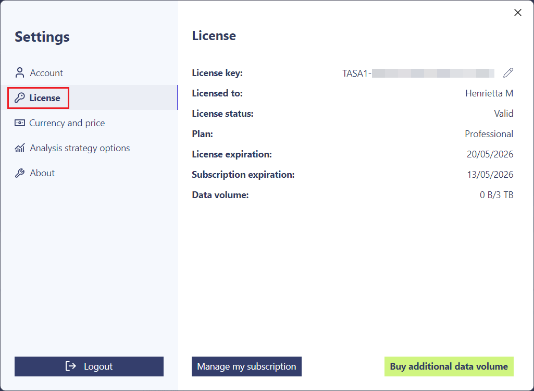Click the Professional plan value
Screen dimensions: 534x391
point(489,134)
